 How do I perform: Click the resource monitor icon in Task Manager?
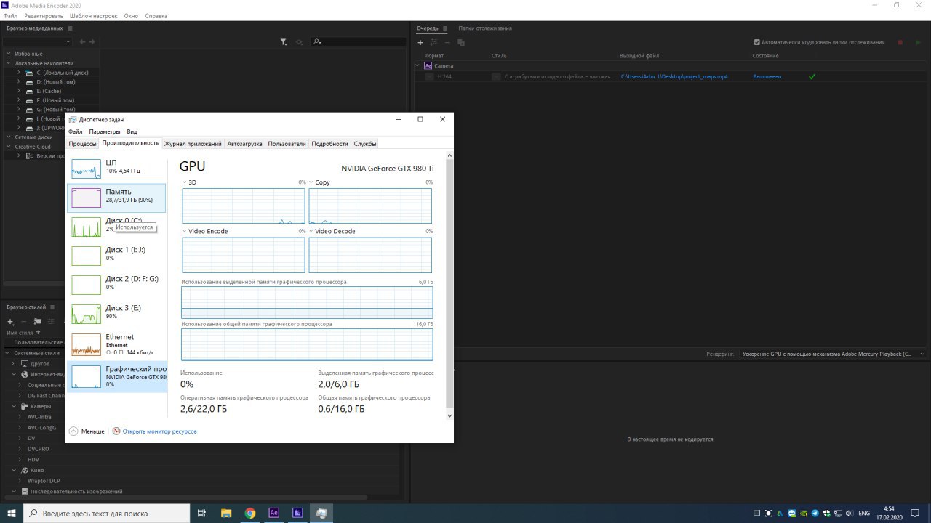[116, 431]
